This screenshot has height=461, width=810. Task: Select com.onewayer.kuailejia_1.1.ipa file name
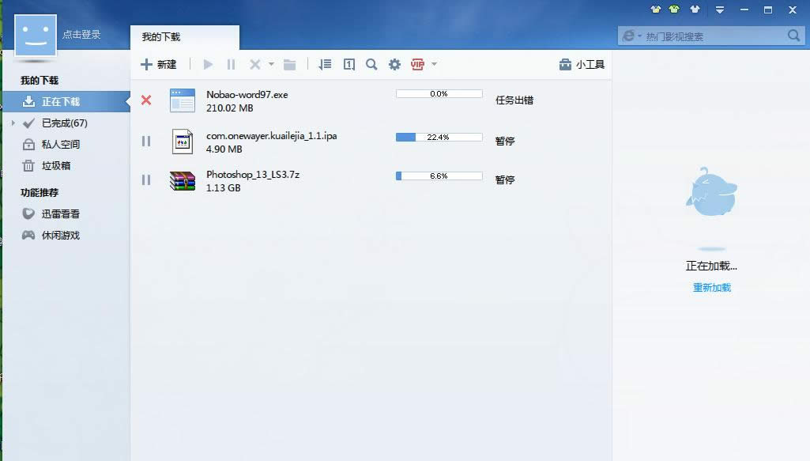coord(272,136)
